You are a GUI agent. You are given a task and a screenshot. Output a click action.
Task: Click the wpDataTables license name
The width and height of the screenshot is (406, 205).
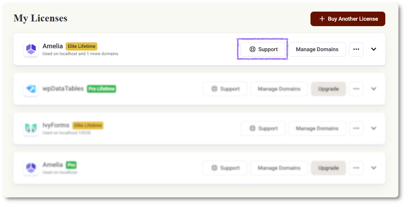pos(63,89)
